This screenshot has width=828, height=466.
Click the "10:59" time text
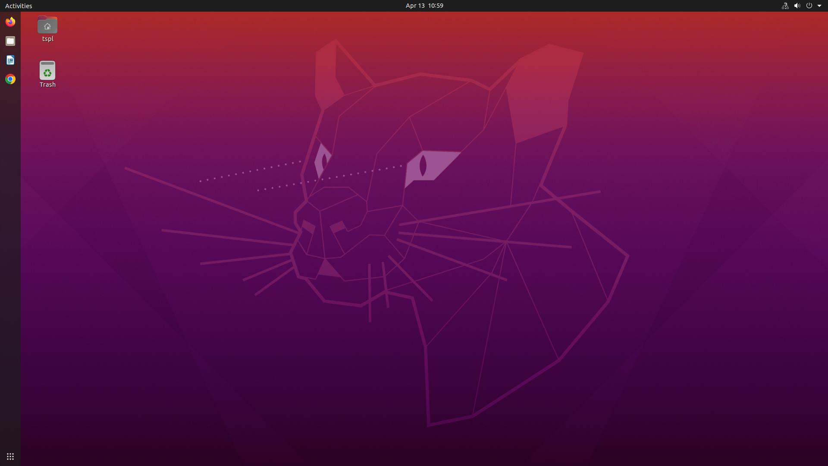click(x=436, y=6)
